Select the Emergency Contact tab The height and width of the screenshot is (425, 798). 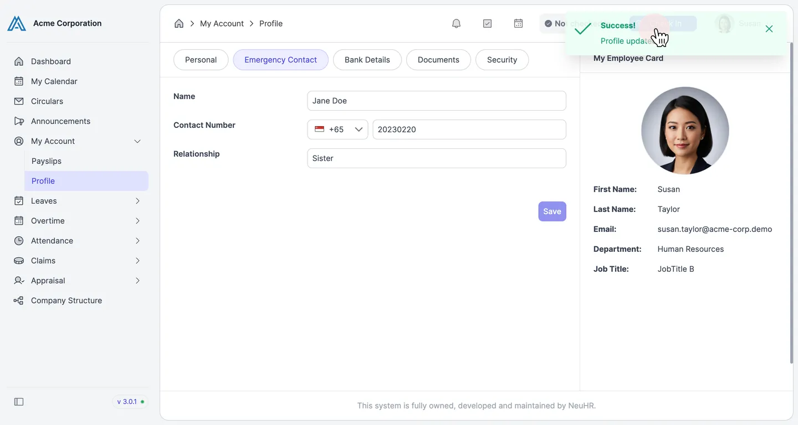point(280,60)
